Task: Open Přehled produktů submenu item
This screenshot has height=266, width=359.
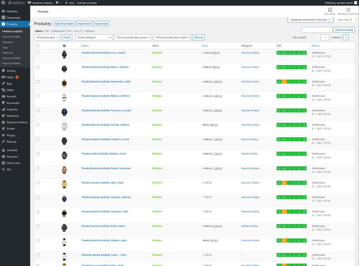Action: click(x=12, y=31)
